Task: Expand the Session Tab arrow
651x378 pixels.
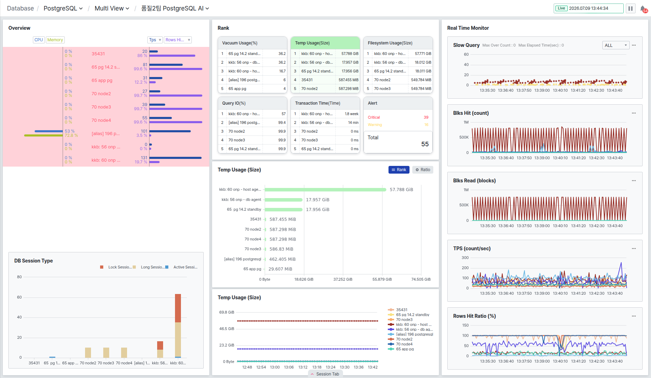Action: pos(312,374)
